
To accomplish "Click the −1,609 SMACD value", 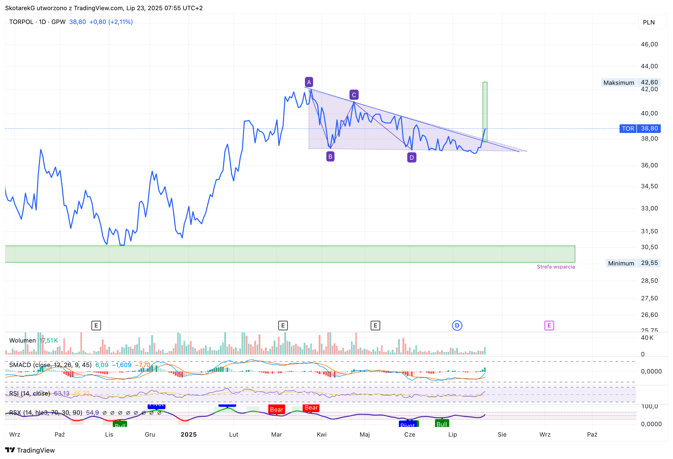I will [x=122, y=365].
